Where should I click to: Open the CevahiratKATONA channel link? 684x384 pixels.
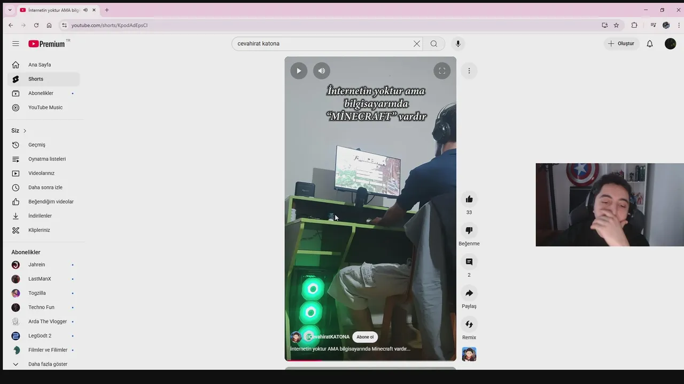pyautogui.click(x=328, y=337)
